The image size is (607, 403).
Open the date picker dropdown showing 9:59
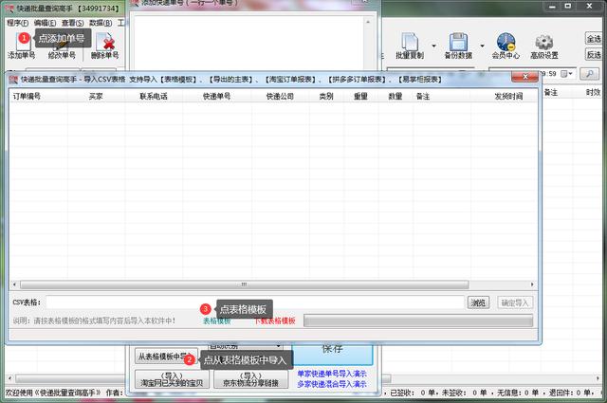click(567, 74)
